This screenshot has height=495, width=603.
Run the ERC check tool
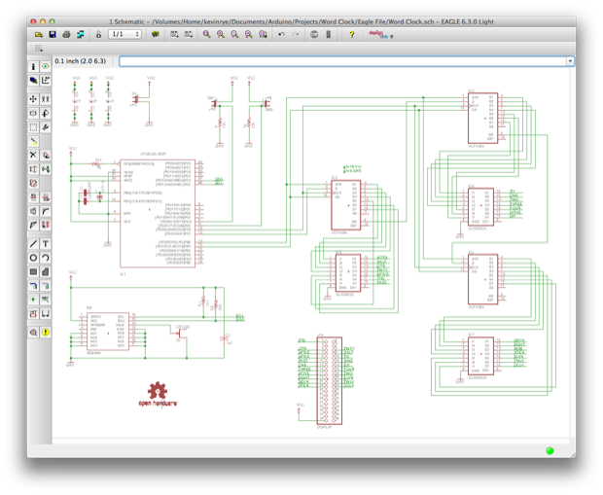(x=33, y=333)
